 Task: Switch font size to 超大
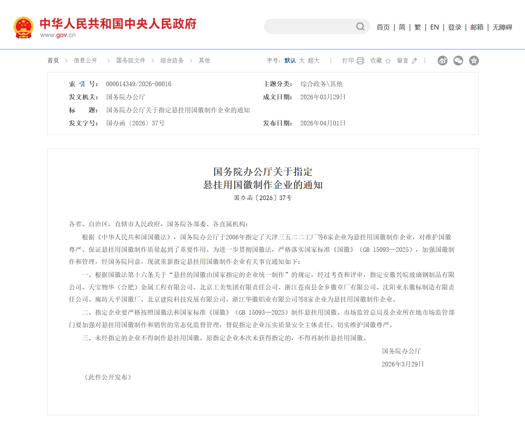[x=313, y=61]
